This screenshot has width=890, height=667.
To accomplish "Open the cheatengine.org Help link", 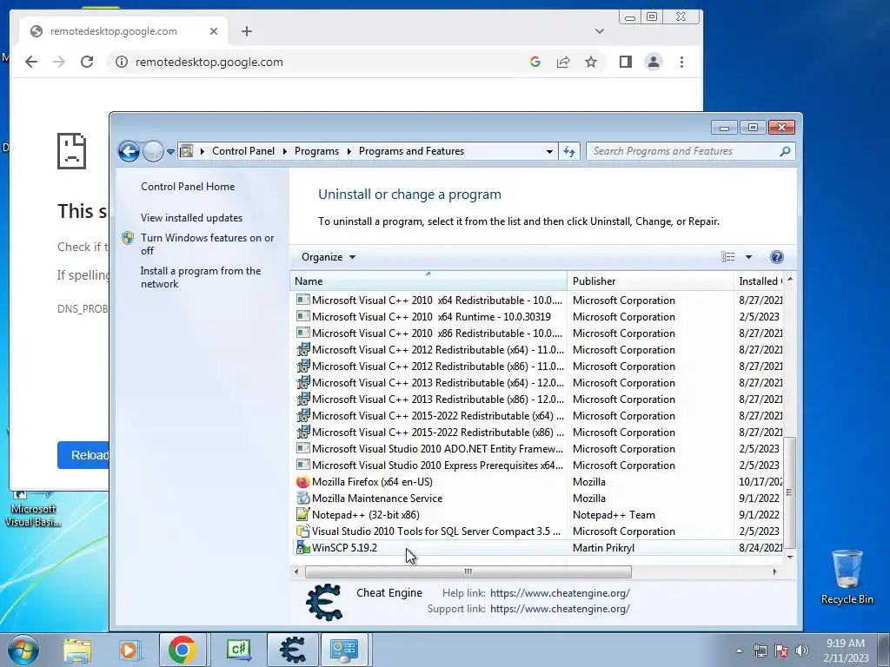I will pos(560,593).
